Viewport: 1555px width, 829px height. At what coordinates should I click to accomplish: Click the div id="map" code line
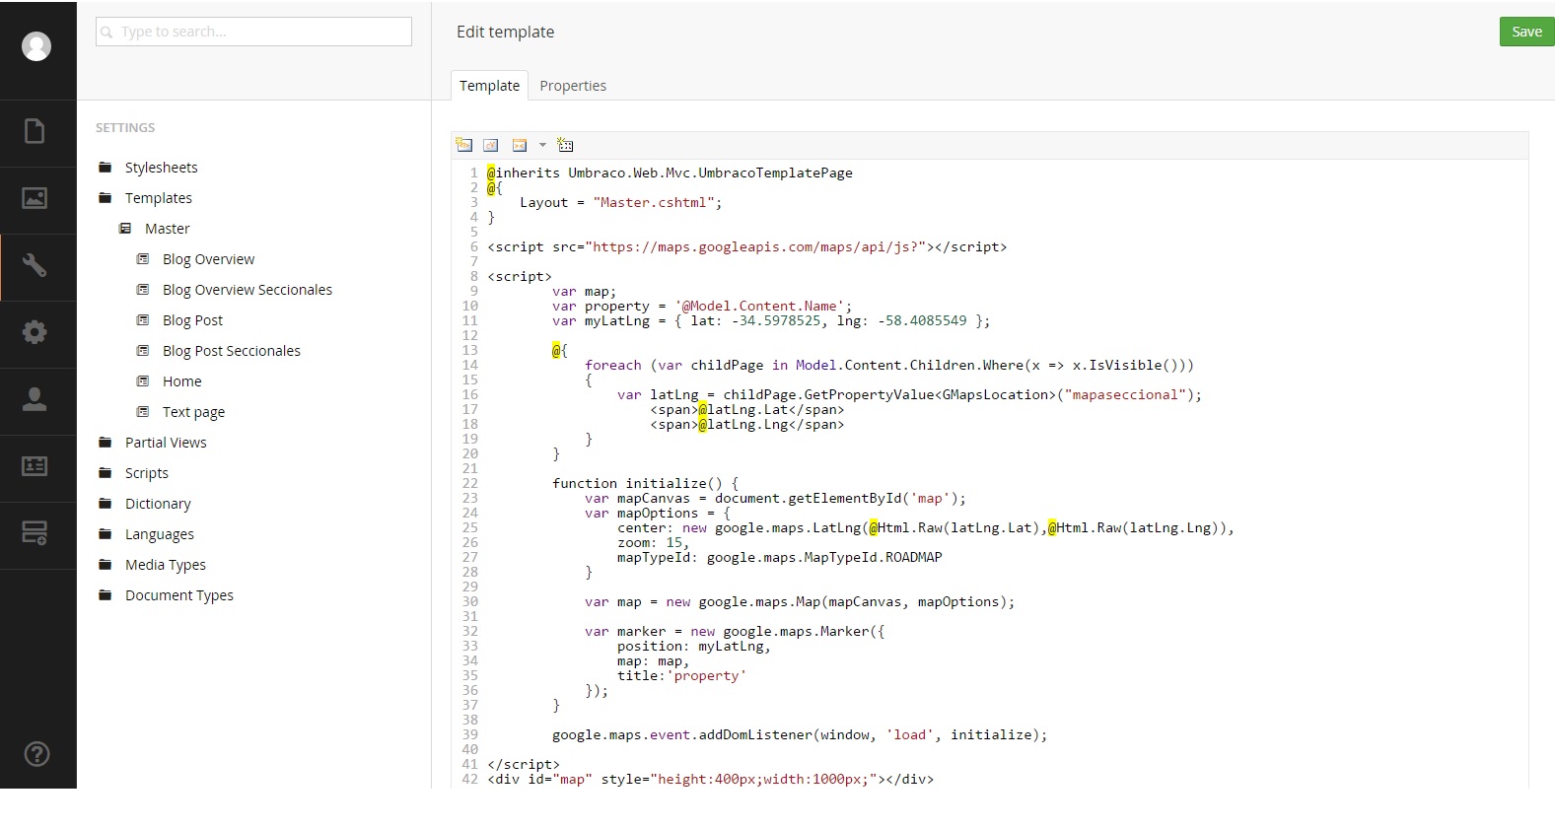[x=710, y=779]
